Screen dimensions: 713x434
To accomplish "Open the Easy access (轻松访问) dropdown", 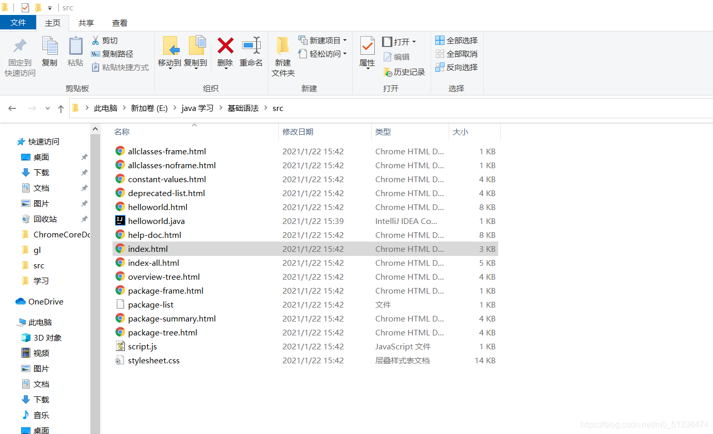I will 323,54.
